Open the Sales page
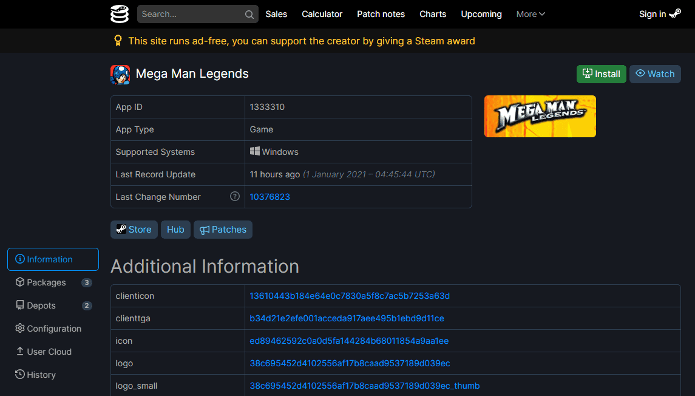The width and height of the screenshot is (695, 396). 276,14
